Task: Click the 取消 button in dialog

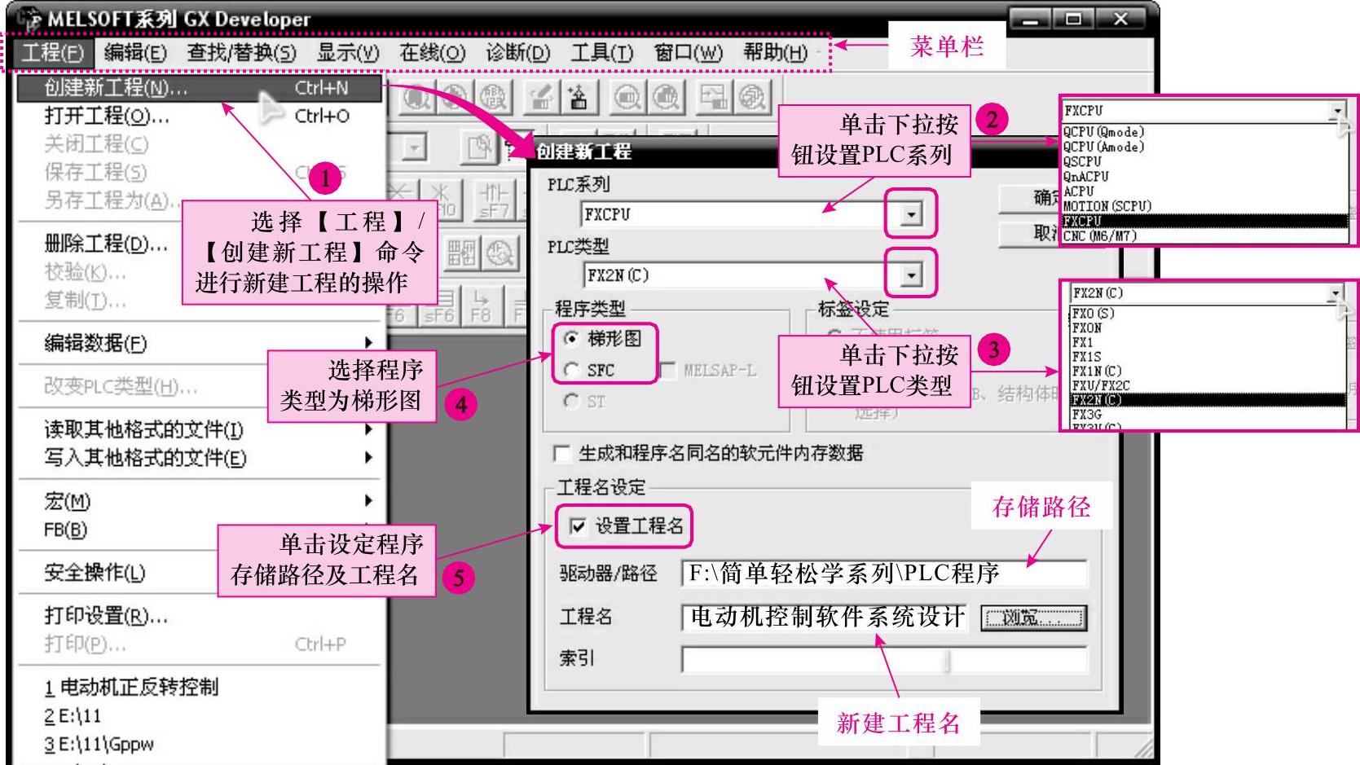Action: [x=1028, y=233]
